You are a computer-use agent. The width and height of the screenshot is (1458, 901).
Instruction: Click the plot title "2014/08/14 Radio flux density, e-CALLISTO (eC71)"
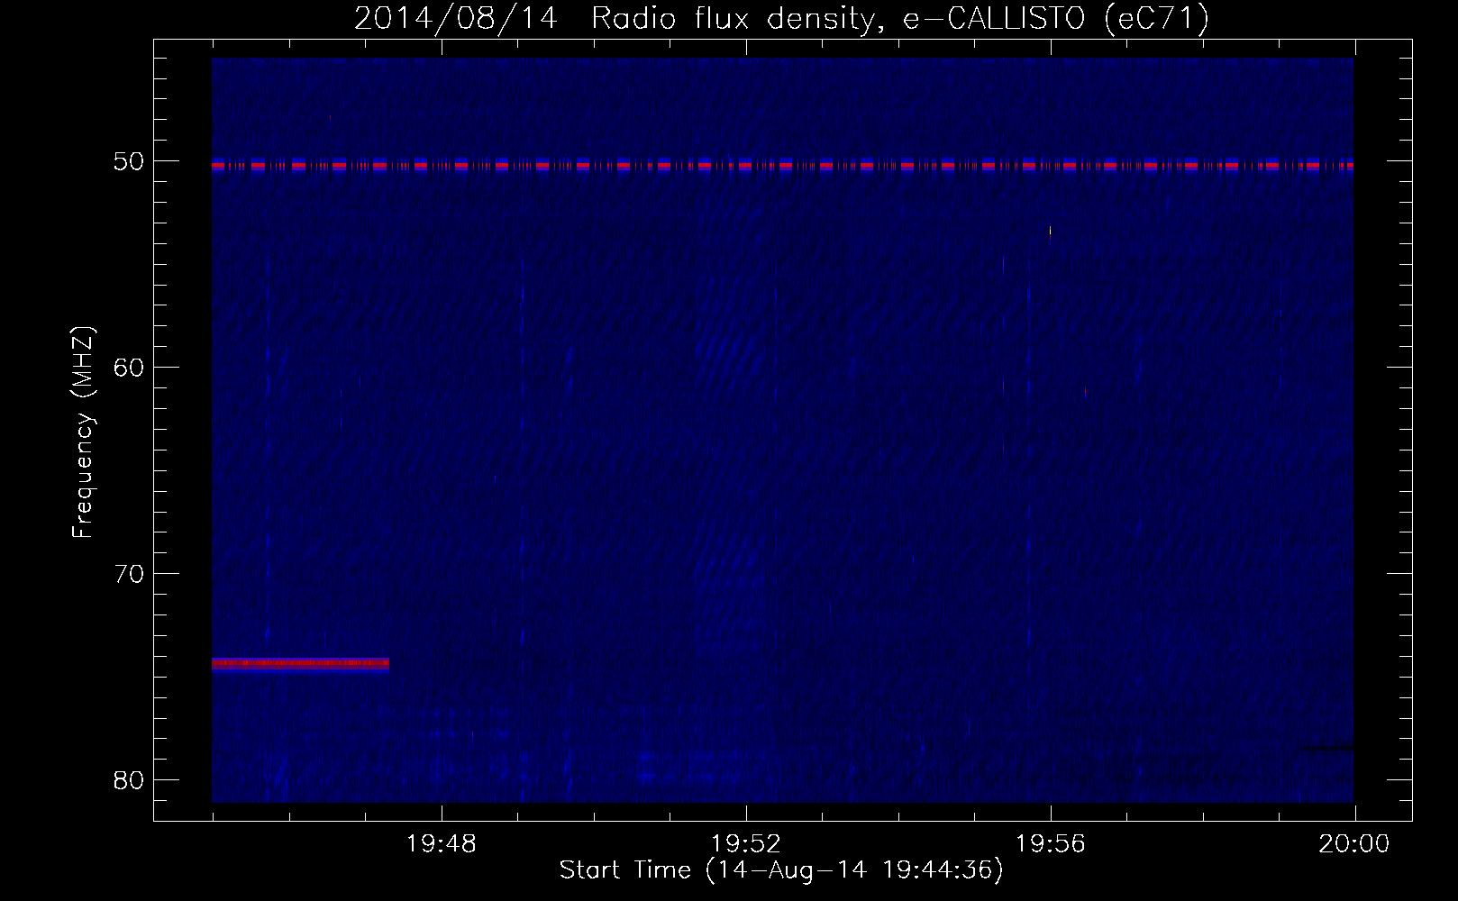(x=781, y=18)
